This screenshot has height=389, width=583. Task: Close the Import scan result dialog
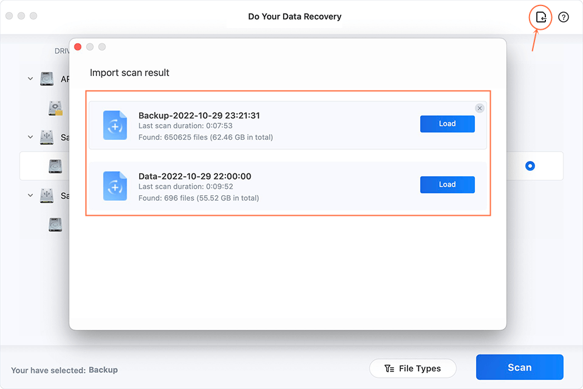point(78,47)
